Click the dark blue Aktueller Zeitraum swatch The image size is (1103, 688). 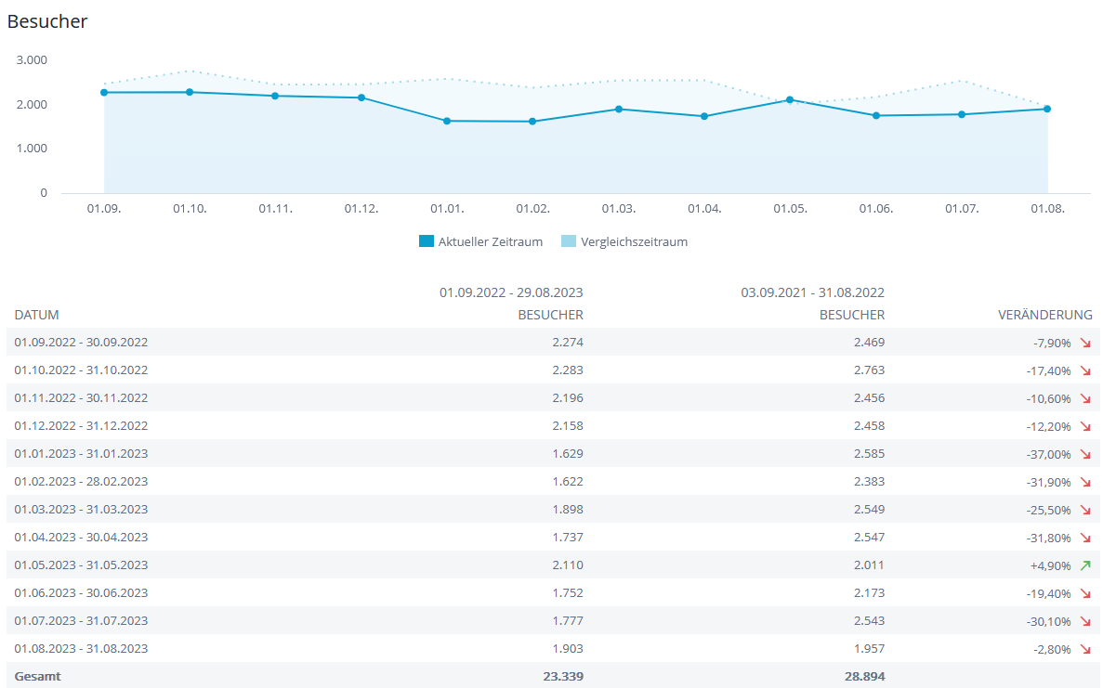click(427, 241)
